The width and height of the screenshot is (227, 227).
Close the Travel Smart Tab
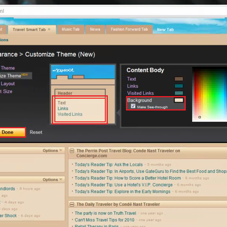pos(49,30)
